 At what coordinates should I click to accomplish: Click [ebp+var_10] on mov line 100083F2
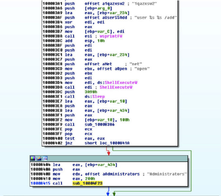(100, 120)
